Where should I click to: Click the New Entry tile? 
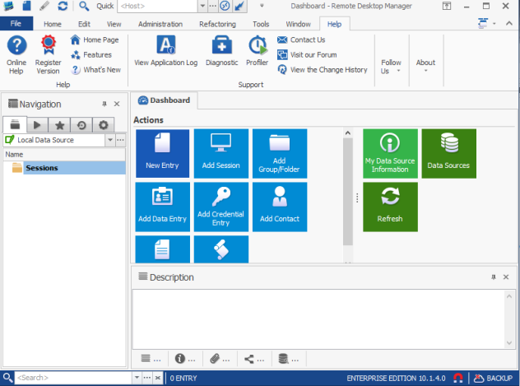pos(163,154)
